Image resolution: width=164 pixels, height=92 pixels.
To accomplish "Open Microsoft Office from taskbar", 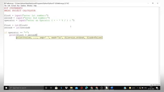I will 81,88.
